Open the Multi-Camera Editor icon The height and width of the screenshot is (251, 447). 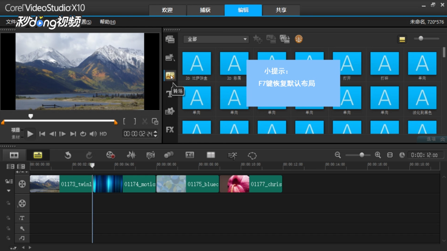(211, 155)
